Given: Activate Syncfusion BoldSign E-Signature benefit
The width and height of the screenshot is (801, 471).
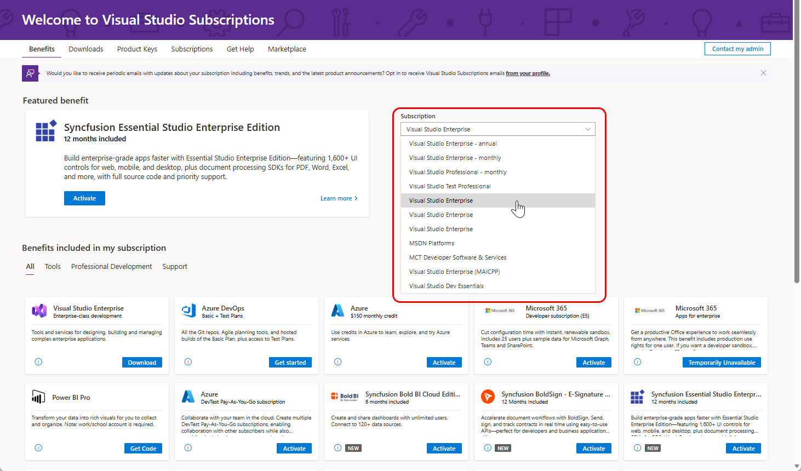Looking at the screenshot, I should pyautogui.click(x=594, y=449).
